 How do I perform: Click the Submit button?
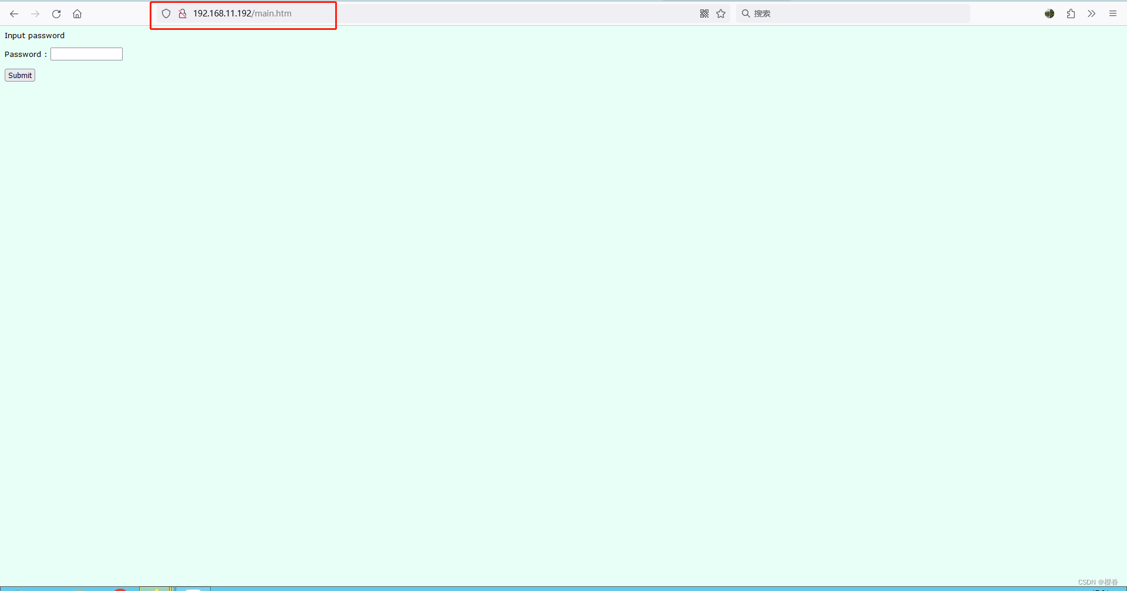pyautogui.click(x=20, y=75)
